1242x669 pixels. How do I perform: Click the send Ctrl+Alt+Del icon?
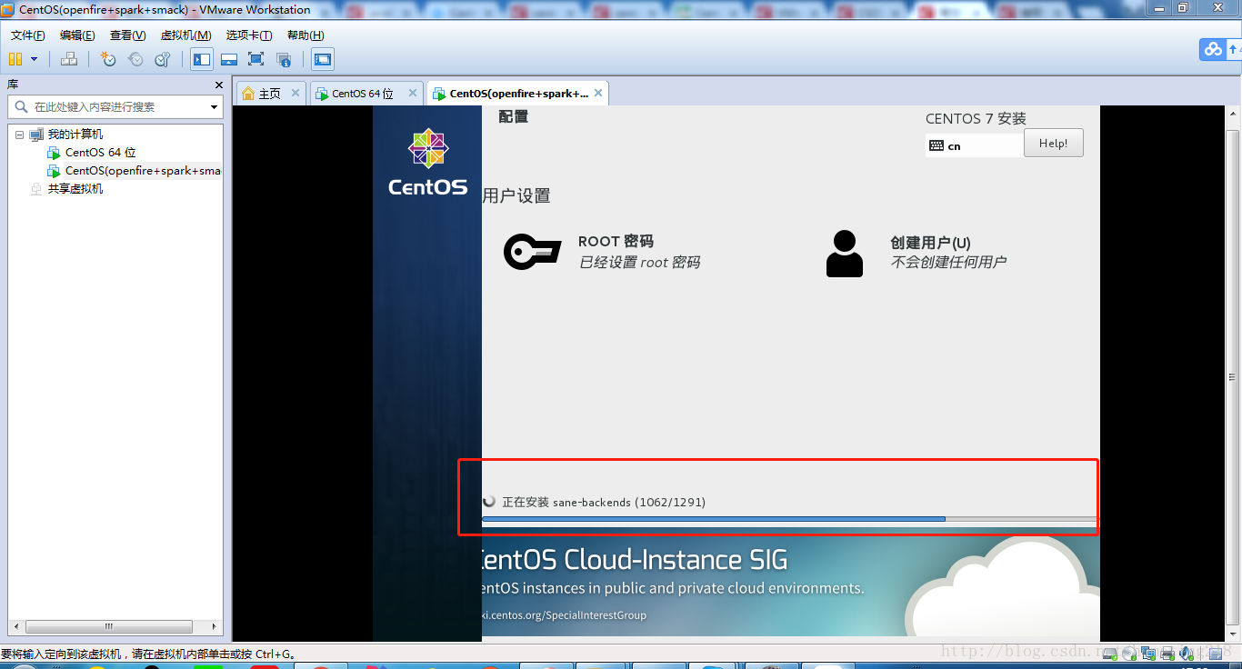pos(68,59)
